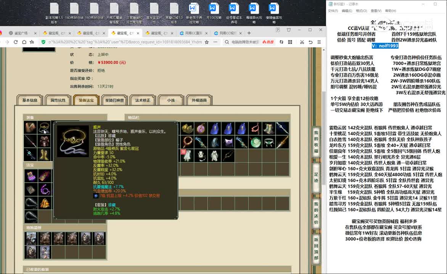Click the equipped brown cape icon
Viewport: 447px width, 274px height.
click(x=31, y=127)
